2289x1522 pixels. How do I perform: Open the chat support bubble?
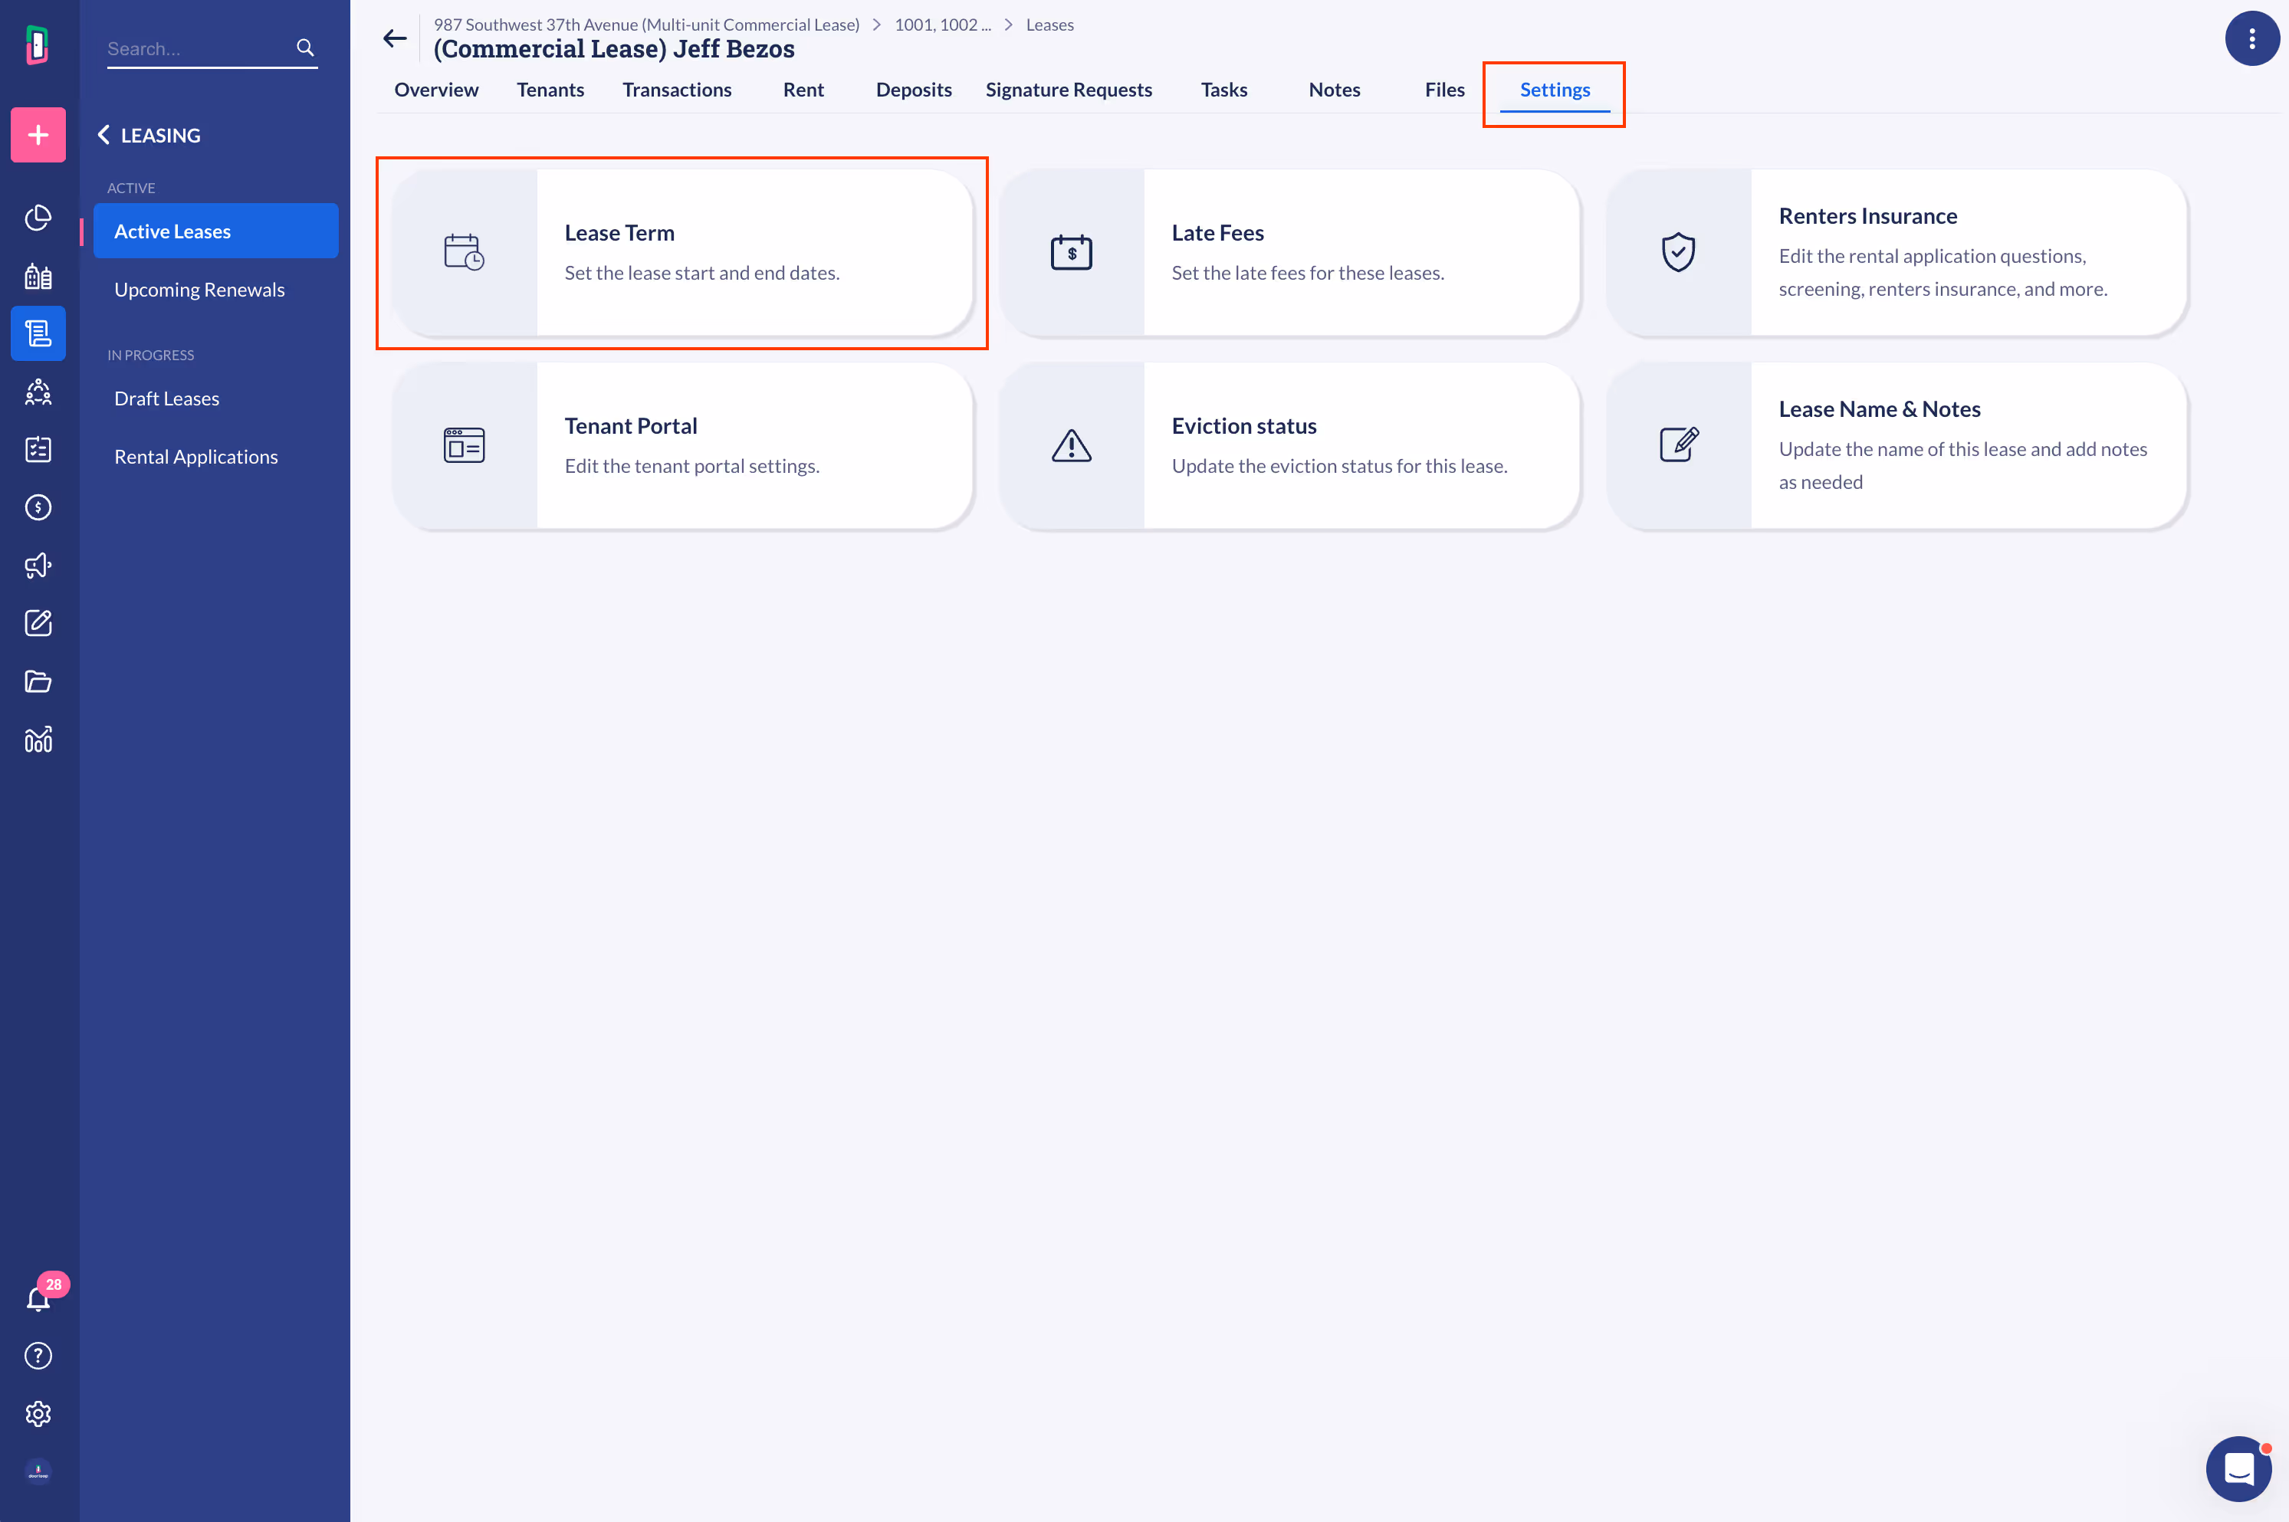click(x=2238, y=1468)
